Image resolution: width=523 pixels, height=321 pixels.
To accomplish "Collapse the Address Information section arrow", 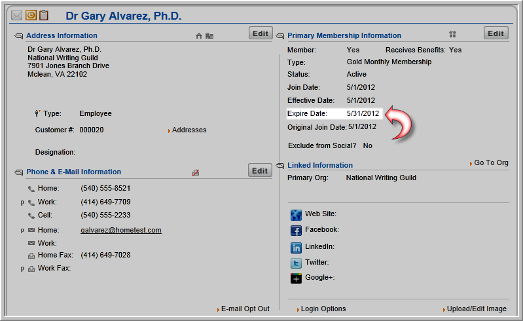I will [19, 36].
